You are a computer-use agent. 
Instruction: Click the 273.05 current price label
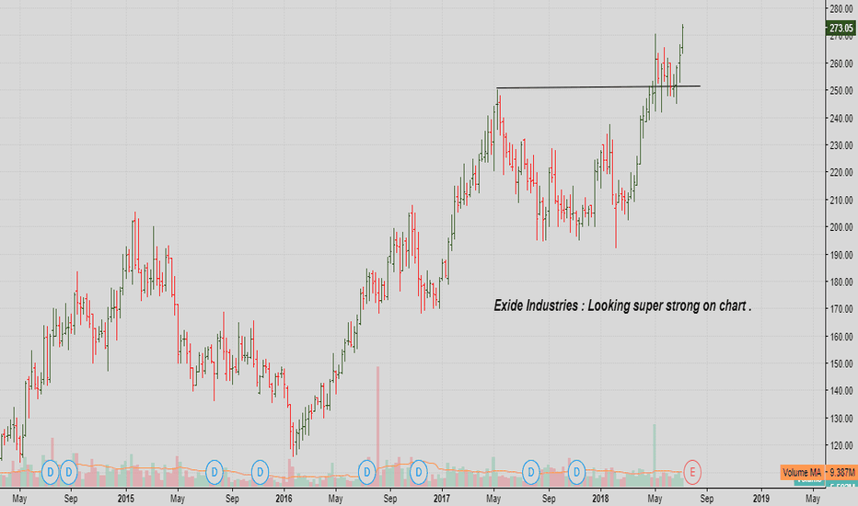(x=841, y=28)
